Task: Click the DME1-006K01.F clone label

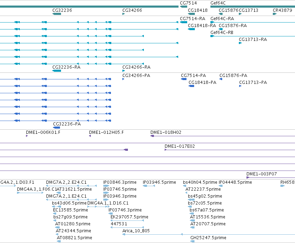Action: (43, 132)
